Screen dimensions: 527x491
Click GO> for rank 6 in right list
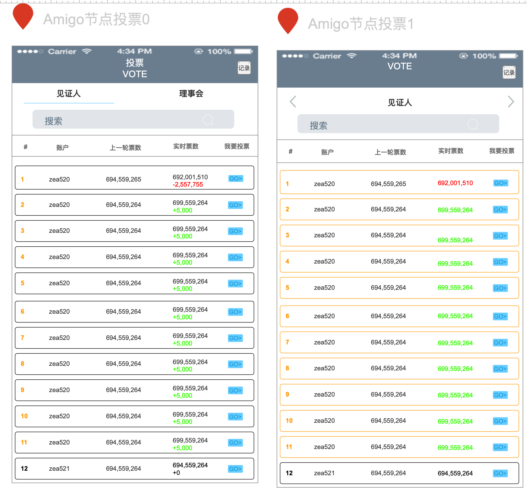(500, 316)
